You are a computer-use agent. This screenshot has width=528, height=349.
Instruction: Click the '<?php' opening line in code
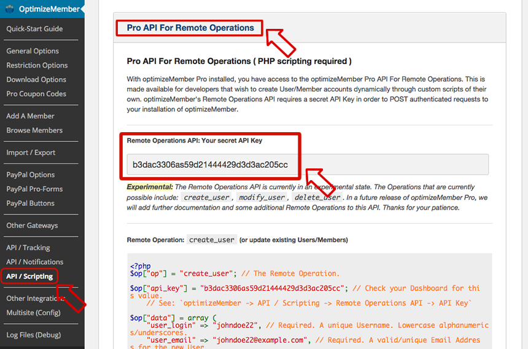141,266
